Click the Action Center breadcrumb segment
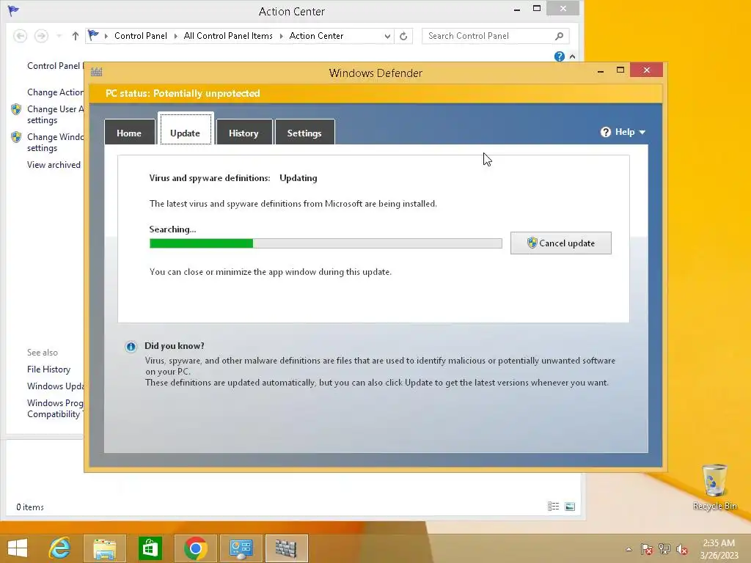 316,36
